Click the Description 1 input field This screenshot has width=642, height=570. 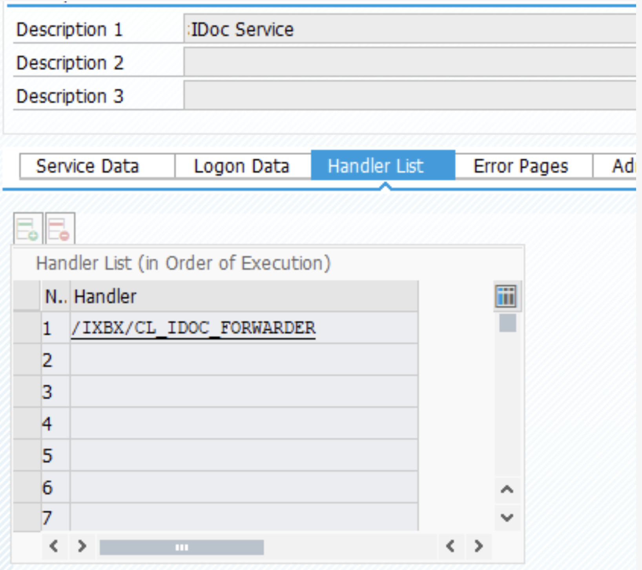(408, 30)
